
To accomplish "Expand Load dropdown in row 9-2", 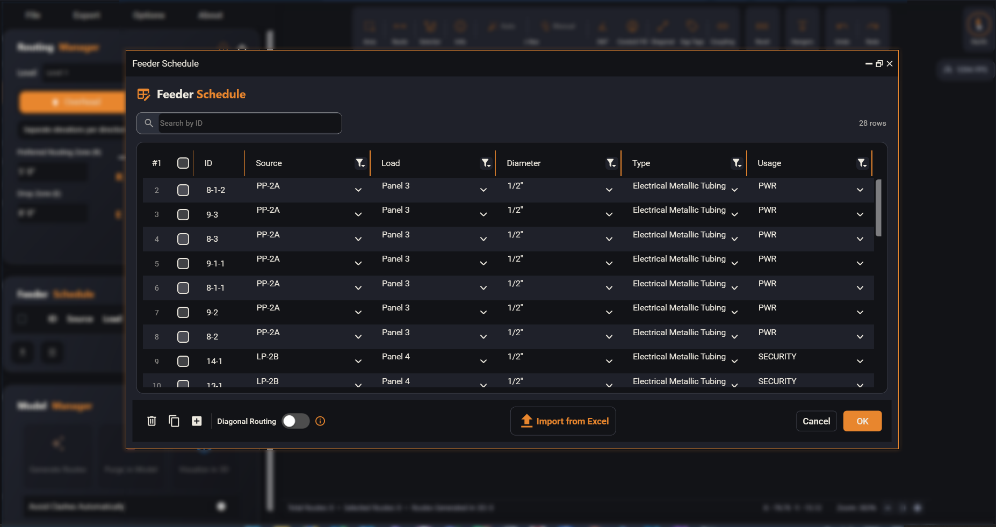I will point(483,312).
